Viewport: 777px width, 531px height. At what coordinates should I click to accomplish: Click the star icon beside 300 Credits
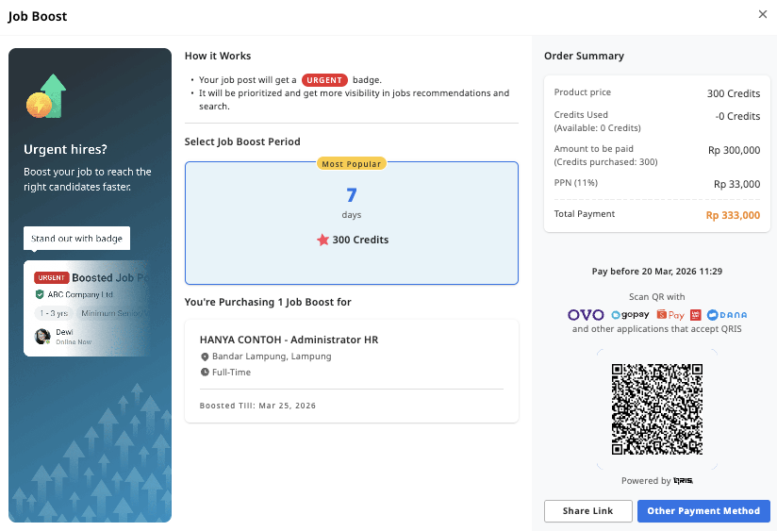coord(322,240)
